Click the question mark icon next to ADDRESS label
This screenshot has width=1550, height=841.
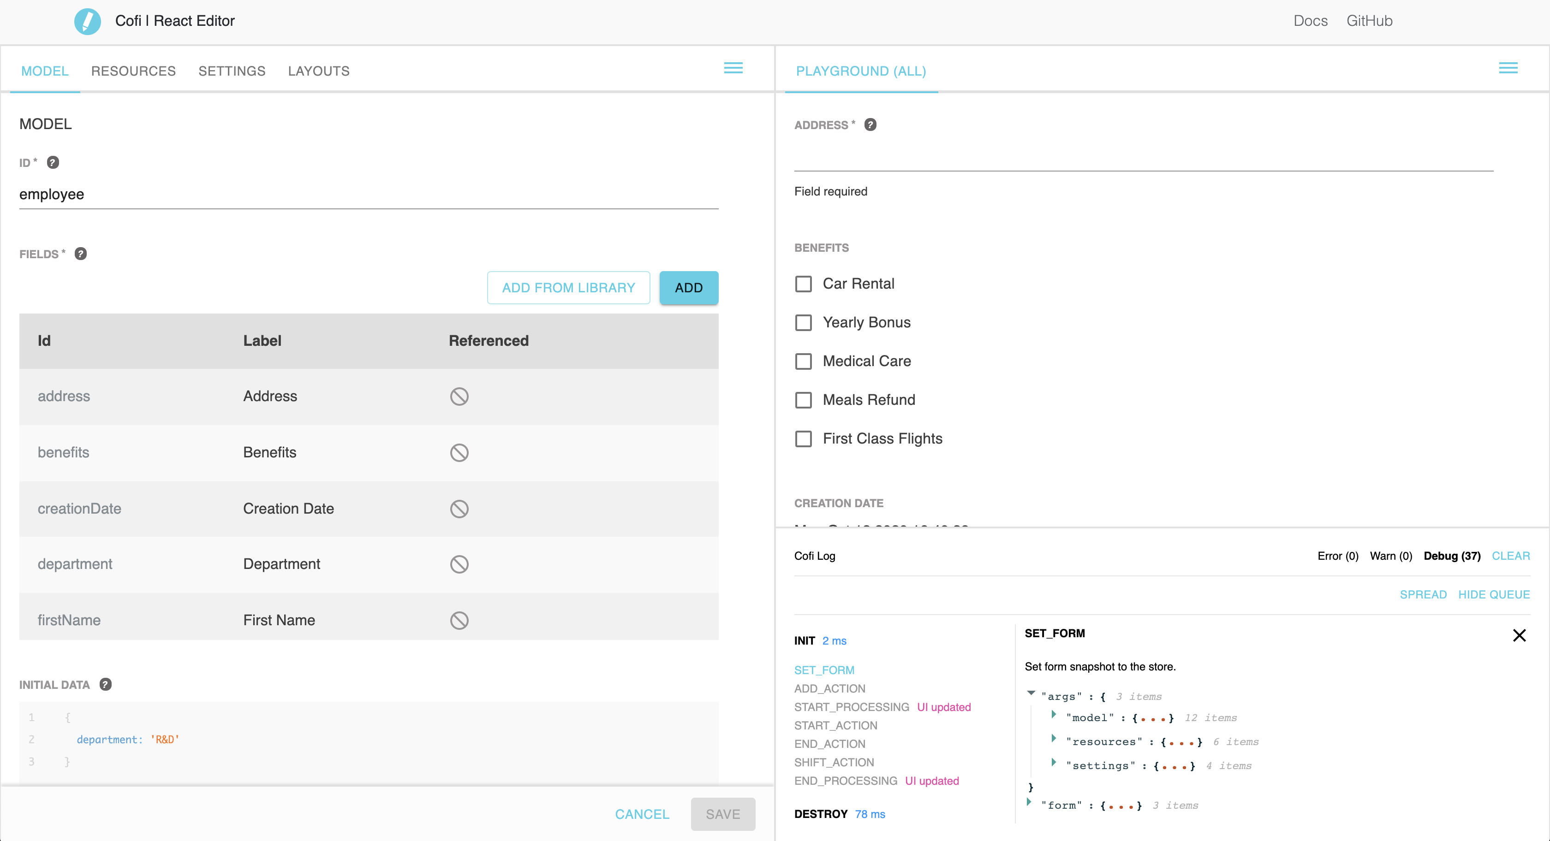[871, 125]
